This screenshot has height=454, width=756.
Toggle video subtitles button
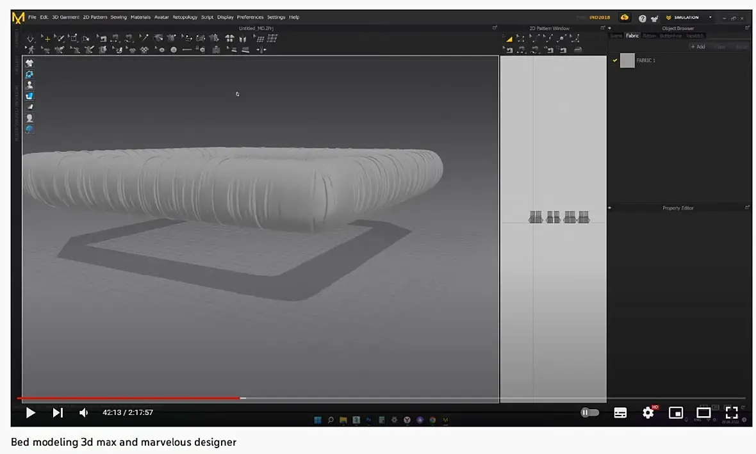pyautogui.click(x=620, y=412)
